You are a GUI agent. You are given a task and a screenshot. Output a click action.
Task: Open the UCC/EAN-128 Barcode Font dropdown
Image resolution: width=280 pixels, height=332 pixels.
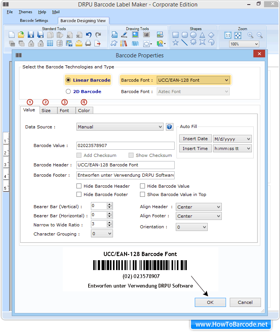[193, 80]
